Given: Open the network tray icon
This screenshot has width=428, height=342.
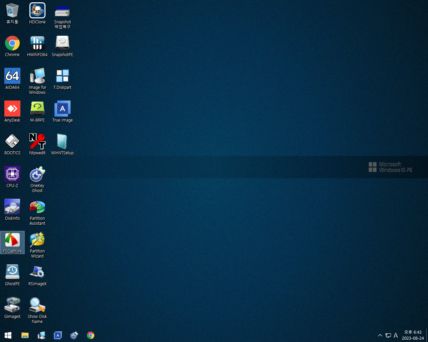Looking at the screenshot, I should click(x=388, y=335).
